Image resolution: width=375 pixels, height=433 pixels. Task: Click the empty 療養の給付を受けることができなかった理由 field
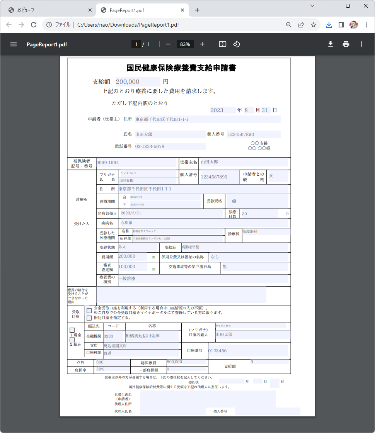[181, 295]
